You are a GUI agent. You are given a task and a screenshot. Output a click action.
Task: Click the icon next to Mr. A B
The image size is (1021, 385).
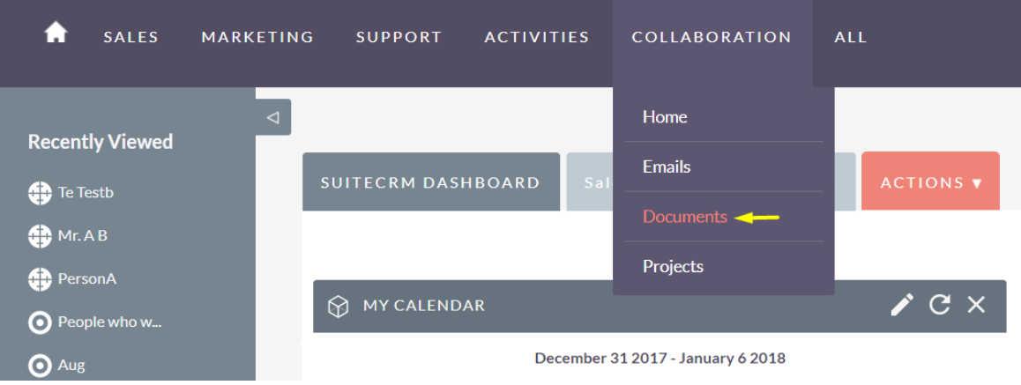(x=40, y=236)
